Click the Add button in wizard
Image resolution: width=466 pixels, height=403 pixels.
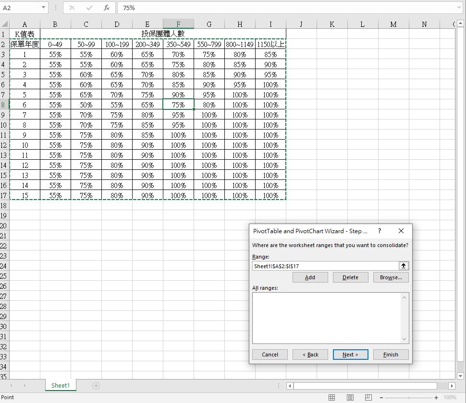[x=310, y=277]
